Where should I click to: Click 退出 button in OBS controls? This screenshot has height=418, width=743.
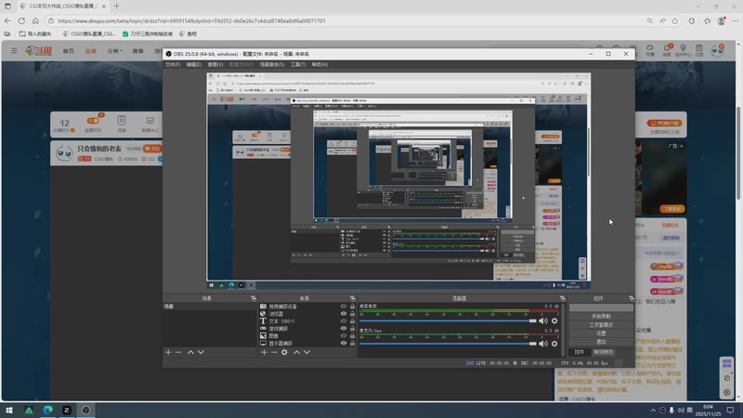coord(601,342)
